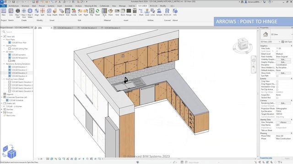
Task: Select 123CAB Floor Plan in Project Browser
Action: coord(19,42)
